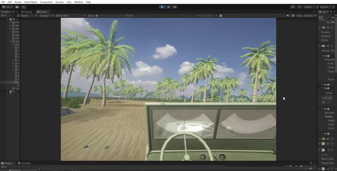Screen dimensions: 337x171
Task: Open the GameObject cube icon picker in Inspector
Action: [x=321, y=18]
